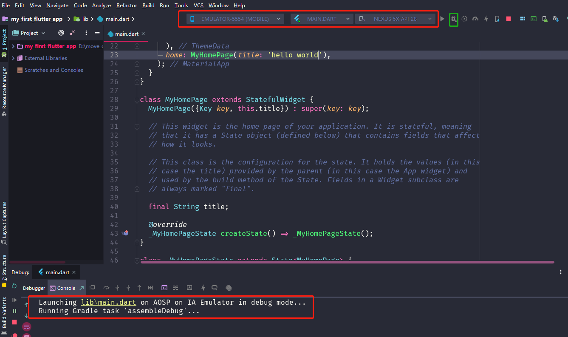Open the Refactor menu
The width and height of the screenshot is (568, 337).
tap(127, 5)
